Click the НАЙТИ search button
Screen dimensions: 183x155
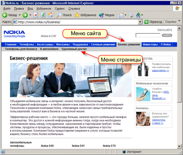pyautogui.click(x=167, y=35)
